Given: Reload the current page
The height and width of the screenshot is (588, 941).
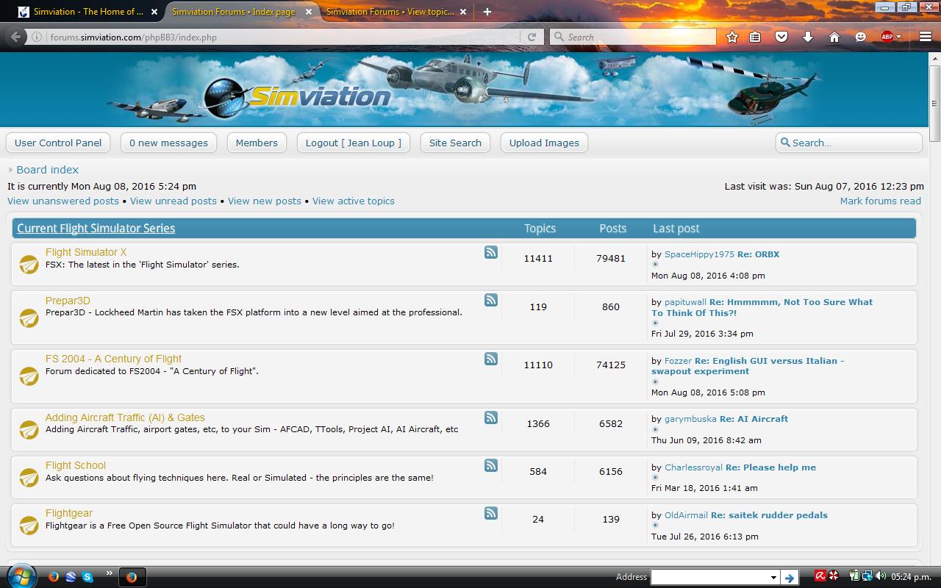Looking at the screenshot, I should 532,37.
